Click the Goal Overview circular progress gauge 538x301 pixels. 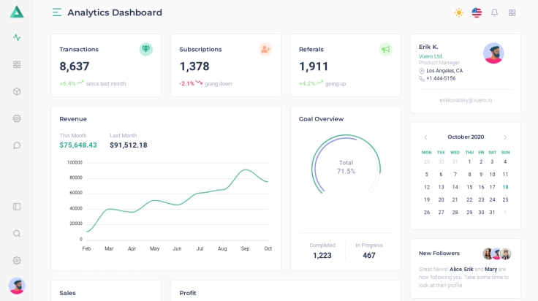tap(346, 166)
